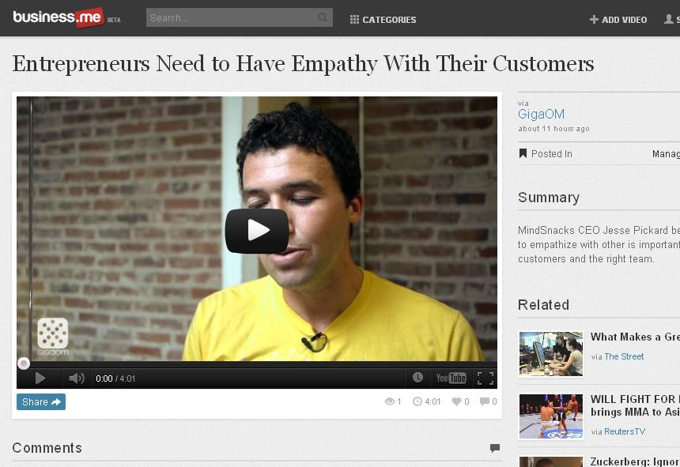
Task: Toggle fullscreen mode in the video player
Action: point(485,378)
